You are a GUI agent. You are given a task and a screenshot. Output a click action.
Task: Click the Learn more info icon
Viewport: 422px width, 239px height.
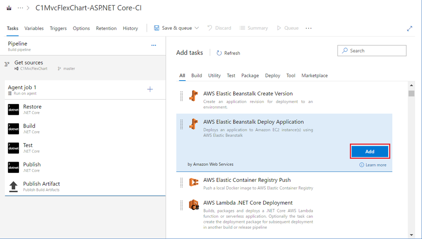click(x=362, y=165)
